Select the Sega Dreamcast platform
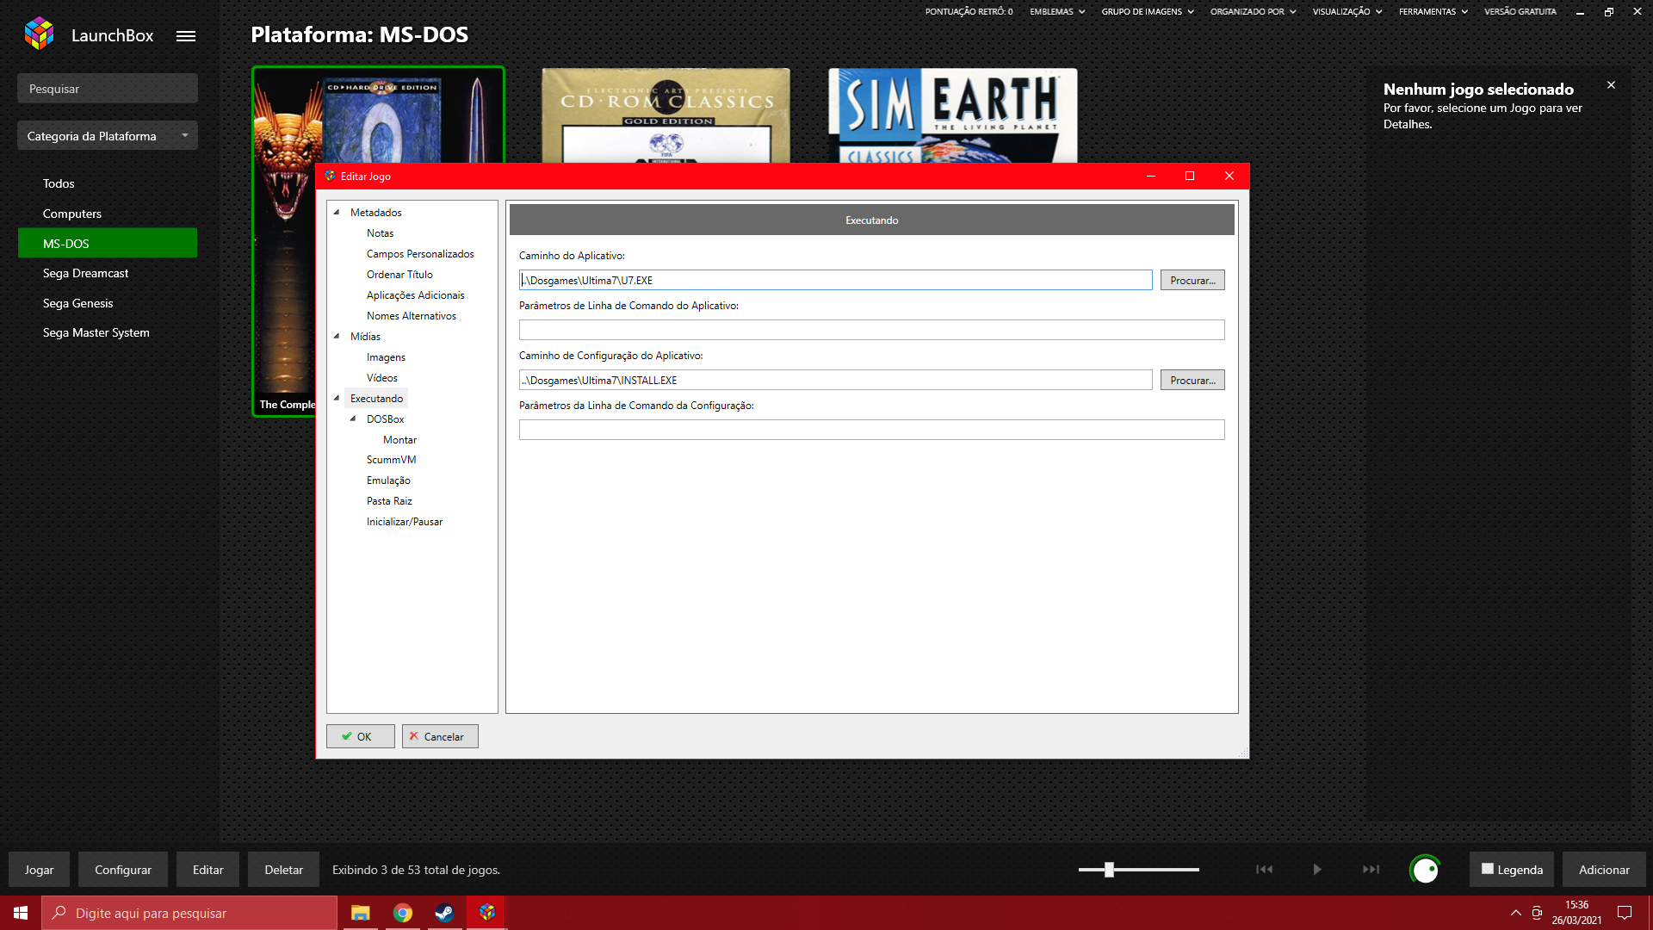 (x=108, y=273)
